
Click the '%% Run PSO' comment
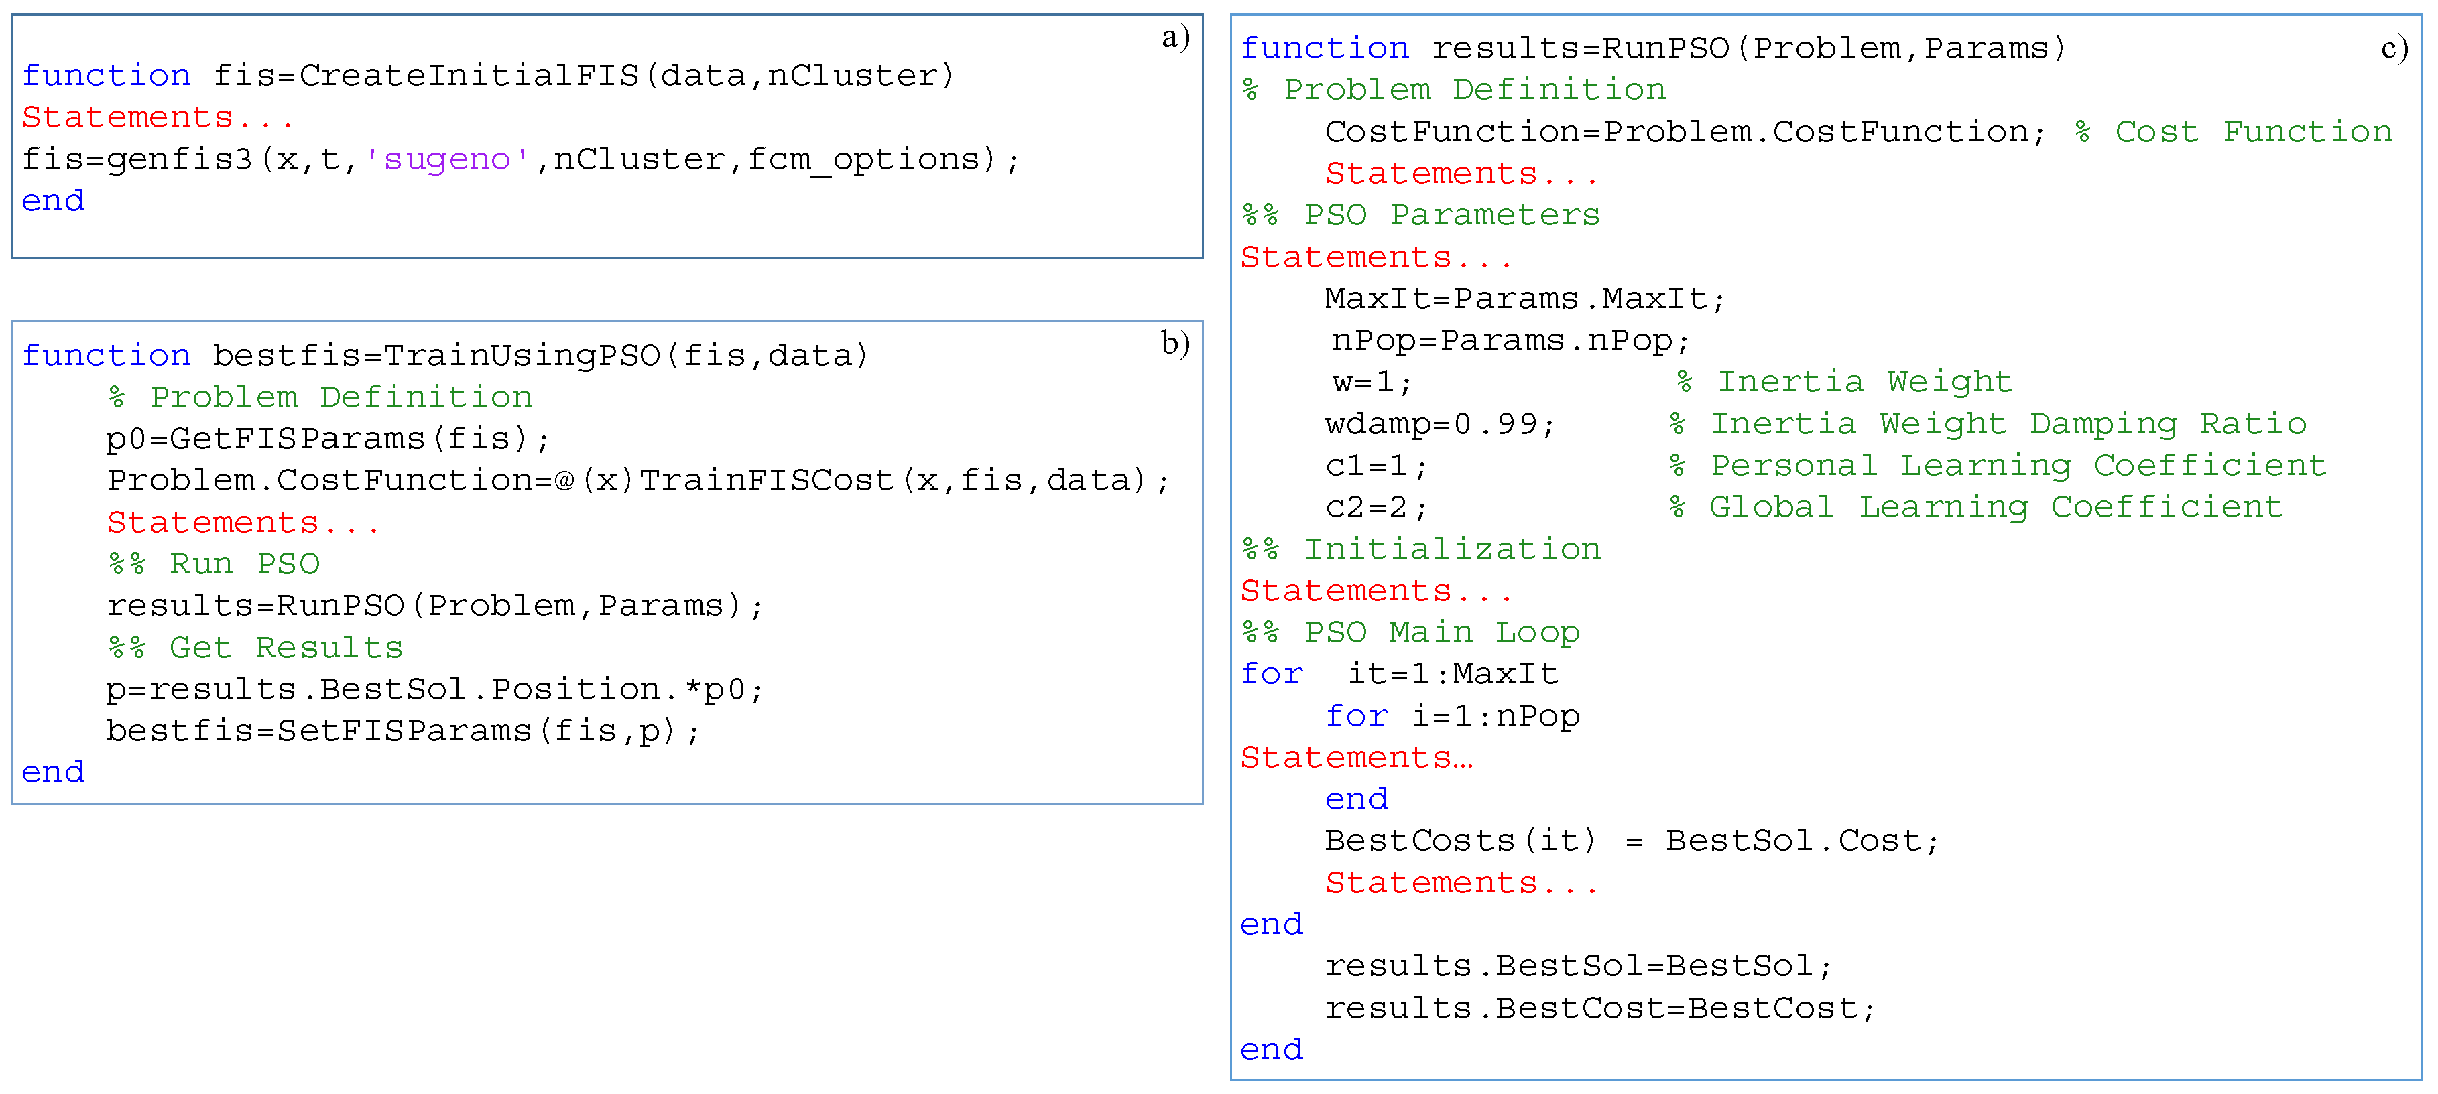214,563
